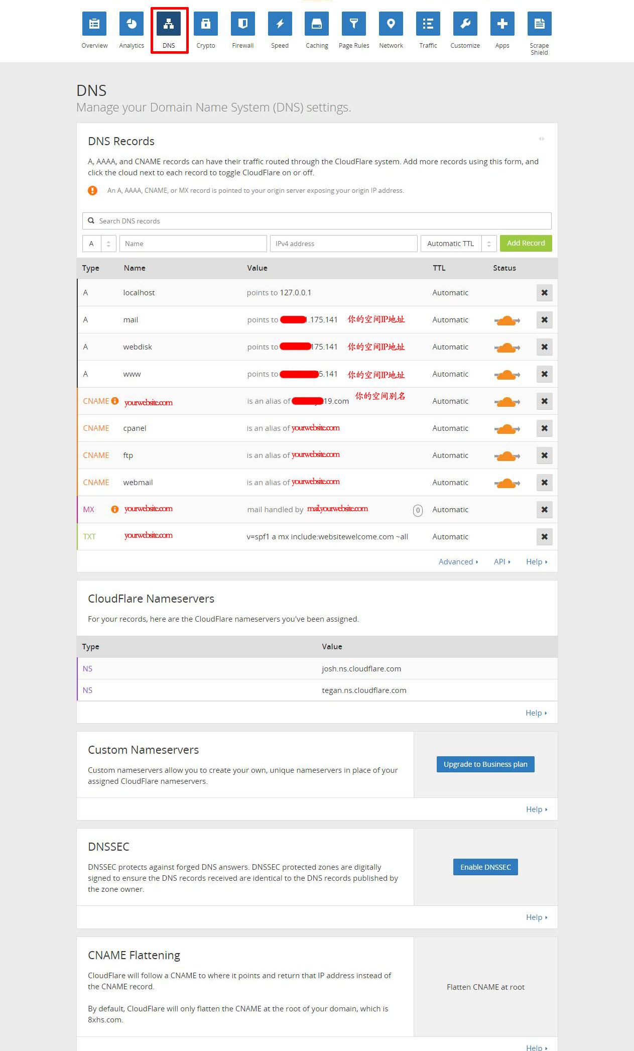This screenshot has width=634, height=1051.
Task: Select tegan.ns.cloudflare.com nameserver value
Action: click(364, 690)
